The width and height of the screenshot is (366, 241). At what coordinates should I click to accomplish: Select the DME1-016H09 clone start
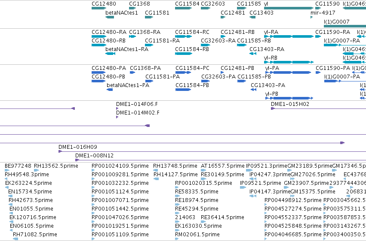[60, 151]
